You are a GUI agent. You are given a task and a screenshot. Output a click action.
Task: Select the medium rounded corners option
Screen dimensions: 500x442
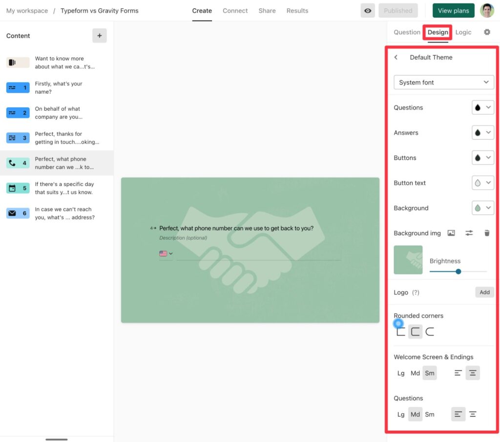click(x=416, y=331)
